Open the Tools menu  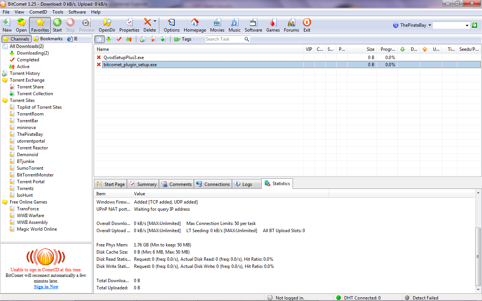coord(58,12)
